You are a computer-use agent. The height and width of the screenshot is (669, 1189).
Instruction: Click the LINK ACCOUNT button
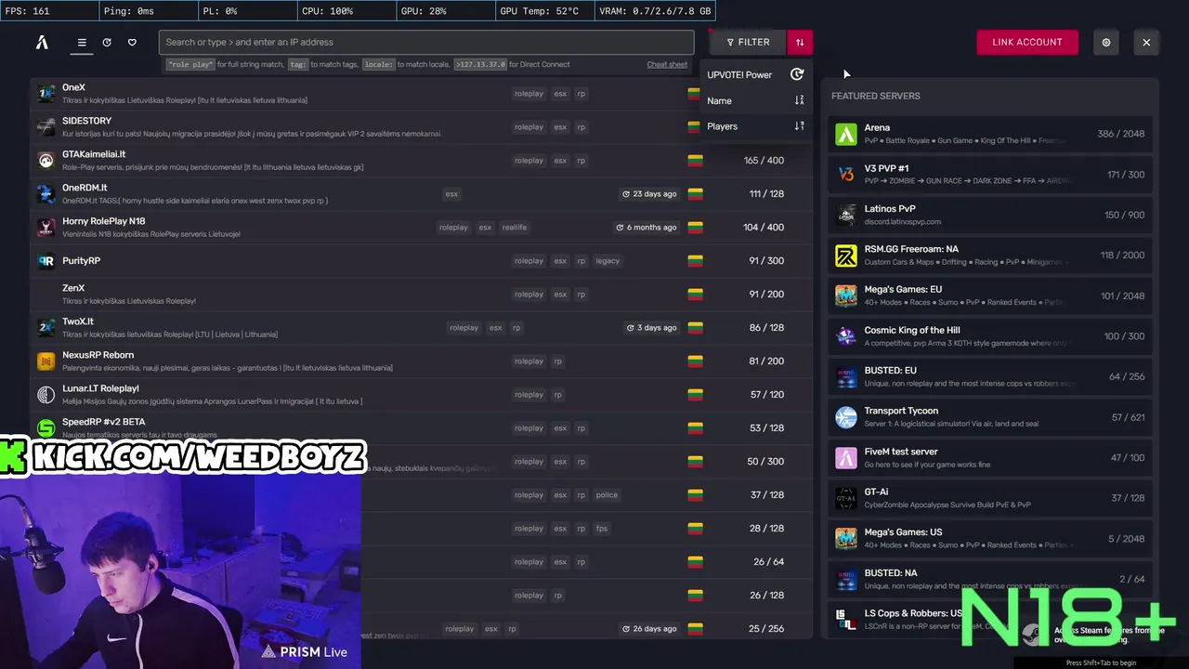1026,42
